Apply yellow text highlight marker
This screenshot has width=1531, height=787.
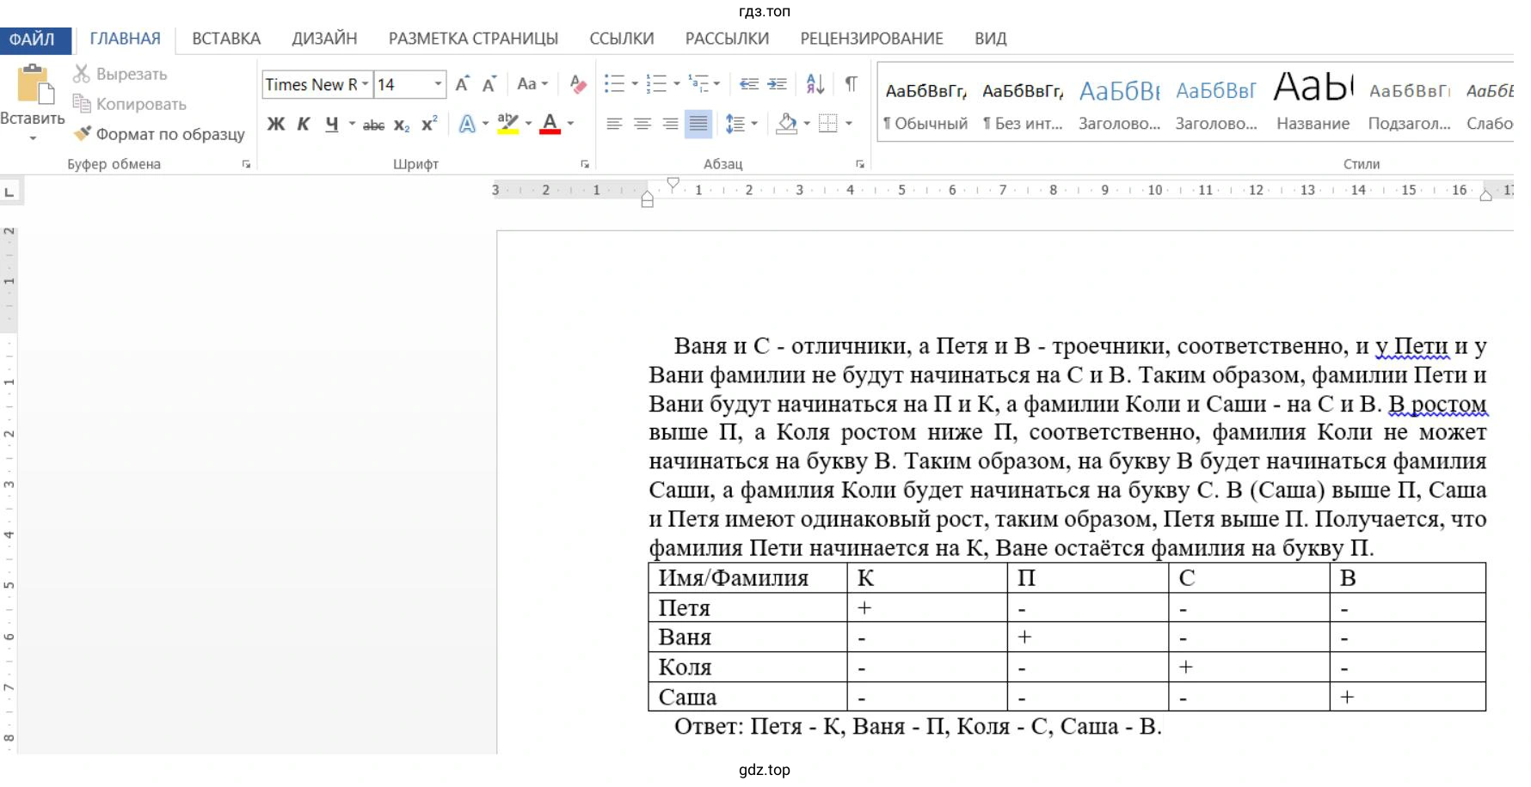tap(508, 124)
